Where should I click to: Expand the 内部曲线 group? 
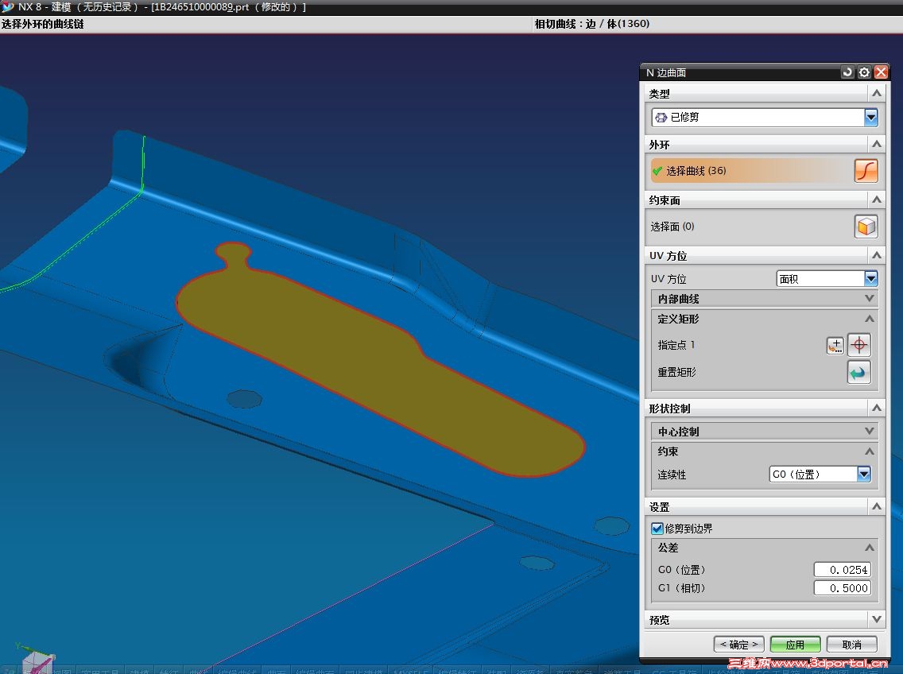pos(870,298)
